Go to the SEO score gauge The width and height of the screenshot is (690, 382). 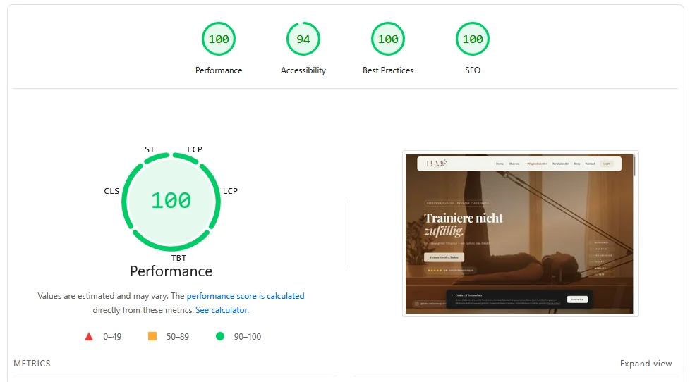(x=473, y=39)
